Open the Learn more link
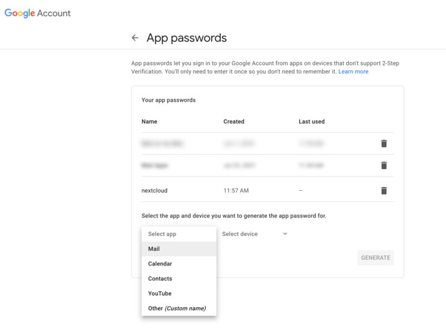This screenshot has height=334, width=446. coord(353,71)
